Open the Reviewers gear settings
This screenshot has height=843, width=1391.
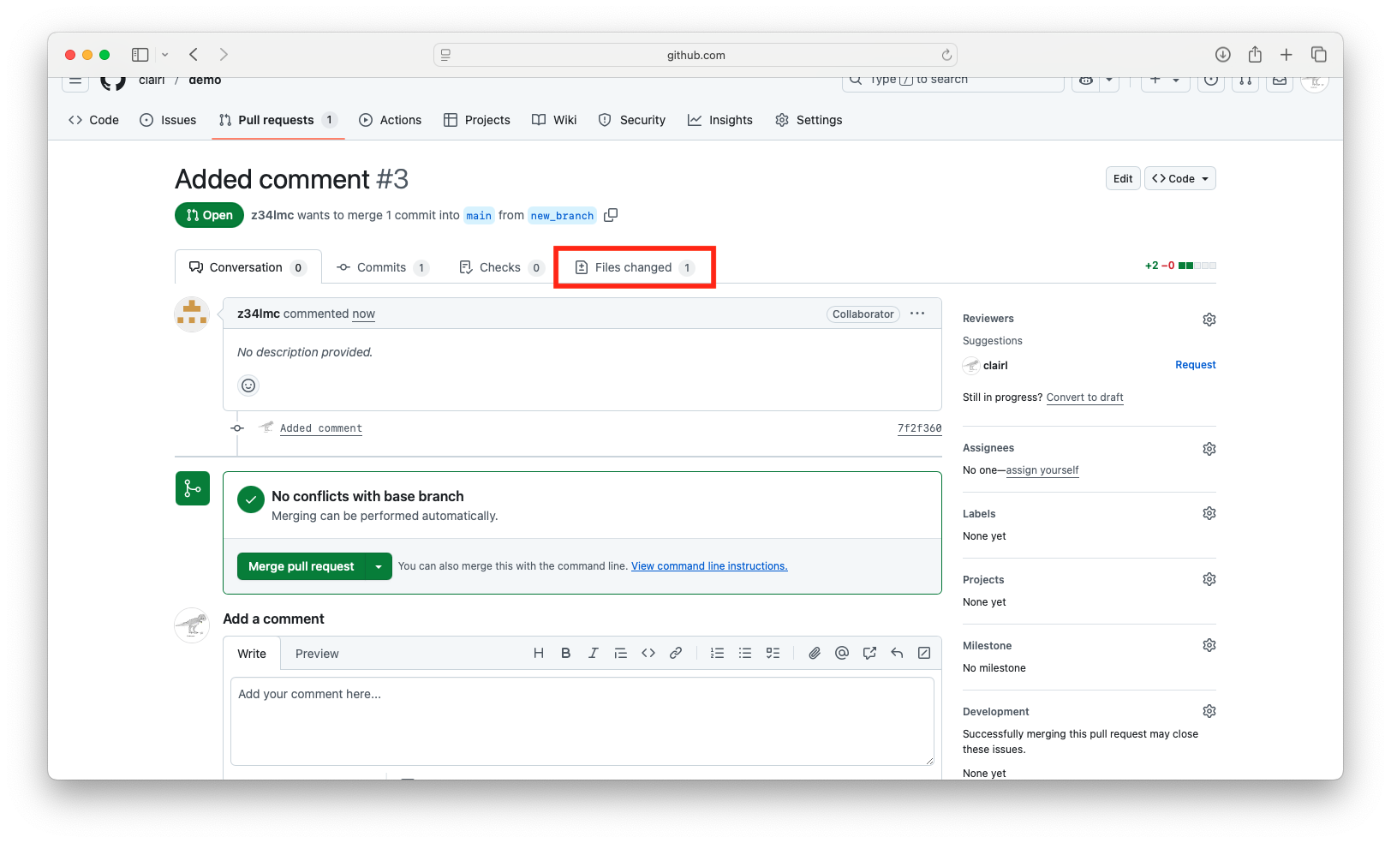pos(1209,320)
